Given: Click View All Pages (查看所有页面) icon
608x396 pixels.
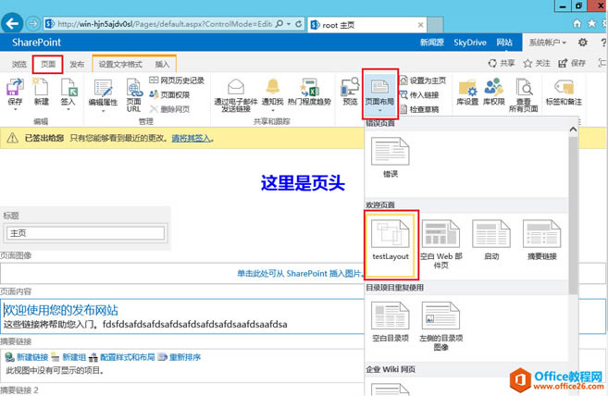Looking at the screenshot, I should 523,87.
